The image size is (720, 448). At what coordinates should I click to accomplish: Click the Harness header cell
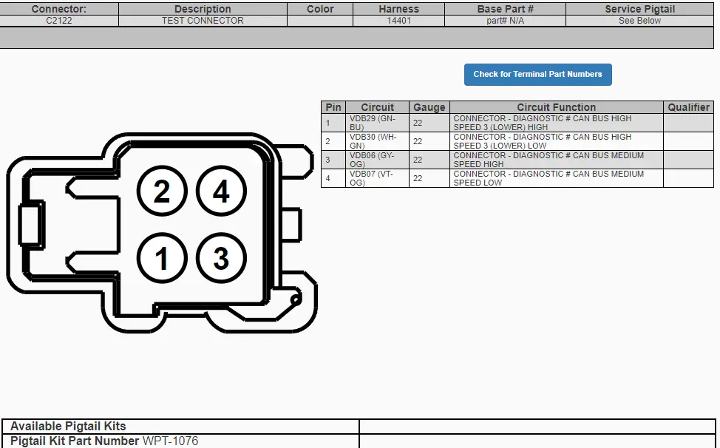click(398, 9)
